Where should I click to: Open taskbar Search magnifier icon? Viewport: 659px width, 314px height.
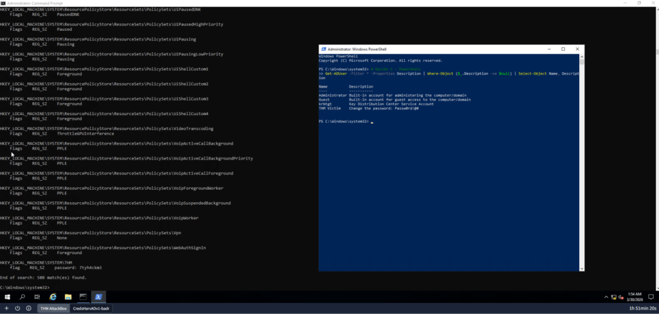coord(23,297)
